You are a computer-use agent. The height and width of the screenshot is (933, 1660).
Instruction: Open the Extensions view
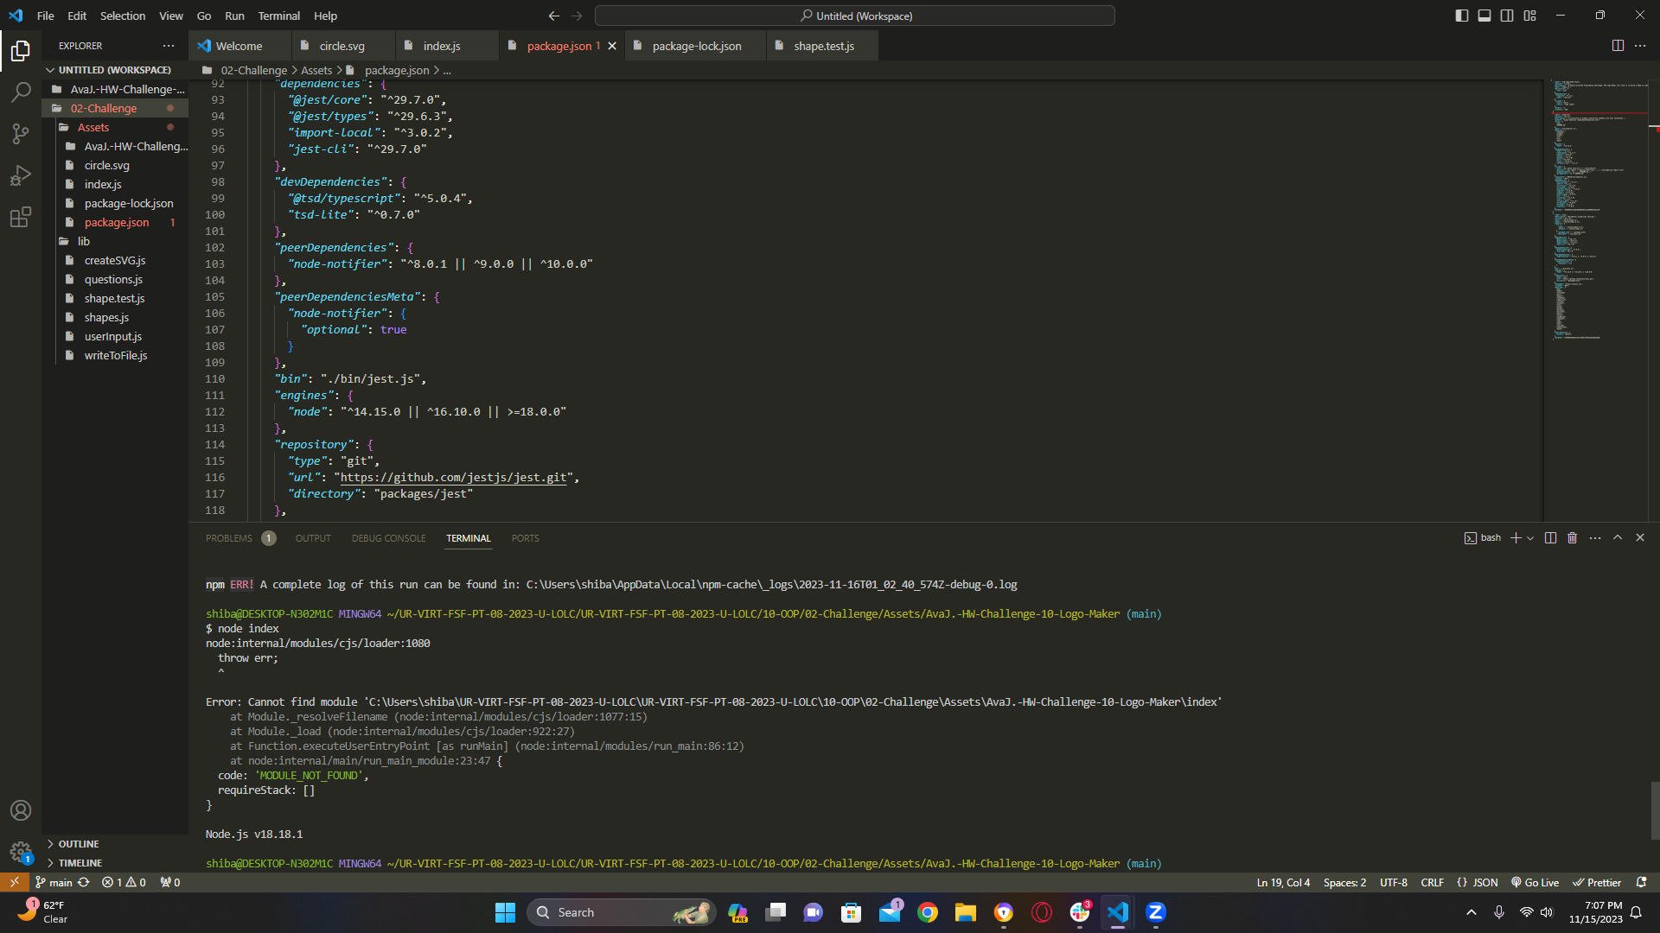(21, 218)
